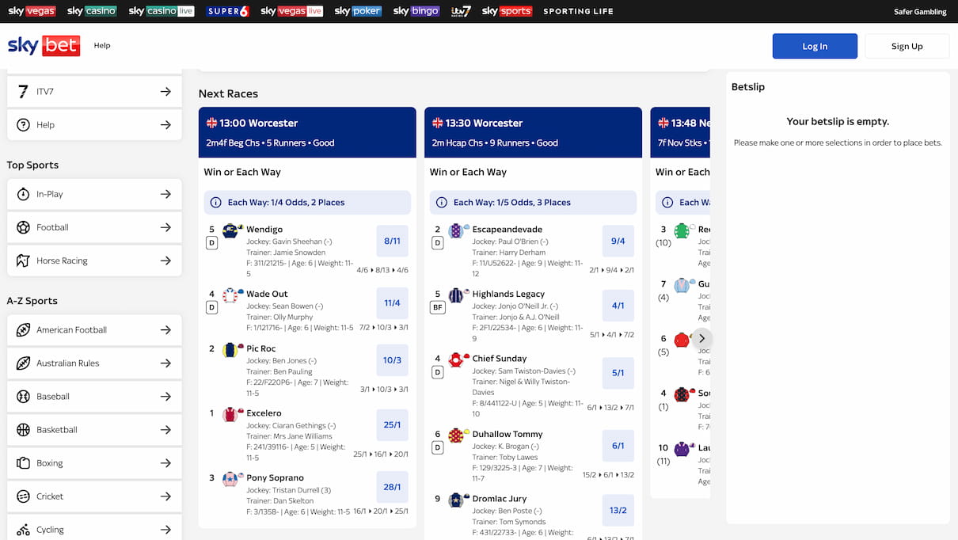Open Sky Poker in top bar

click(358, 11)
